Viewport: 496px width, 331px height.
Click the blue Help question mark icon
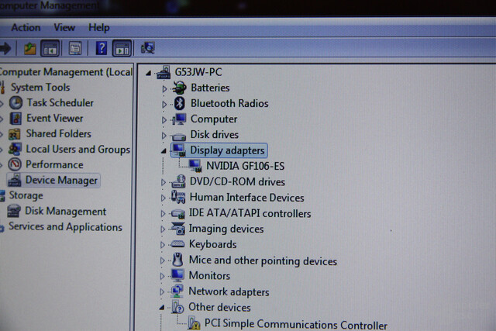click(x=102, y=48)
